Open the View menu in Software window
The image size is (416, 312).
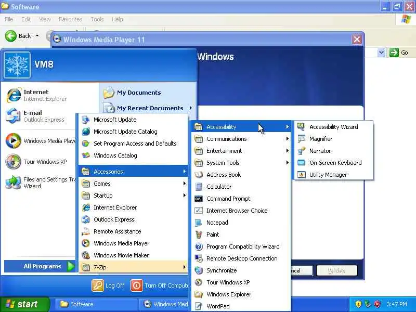[45, 19]
